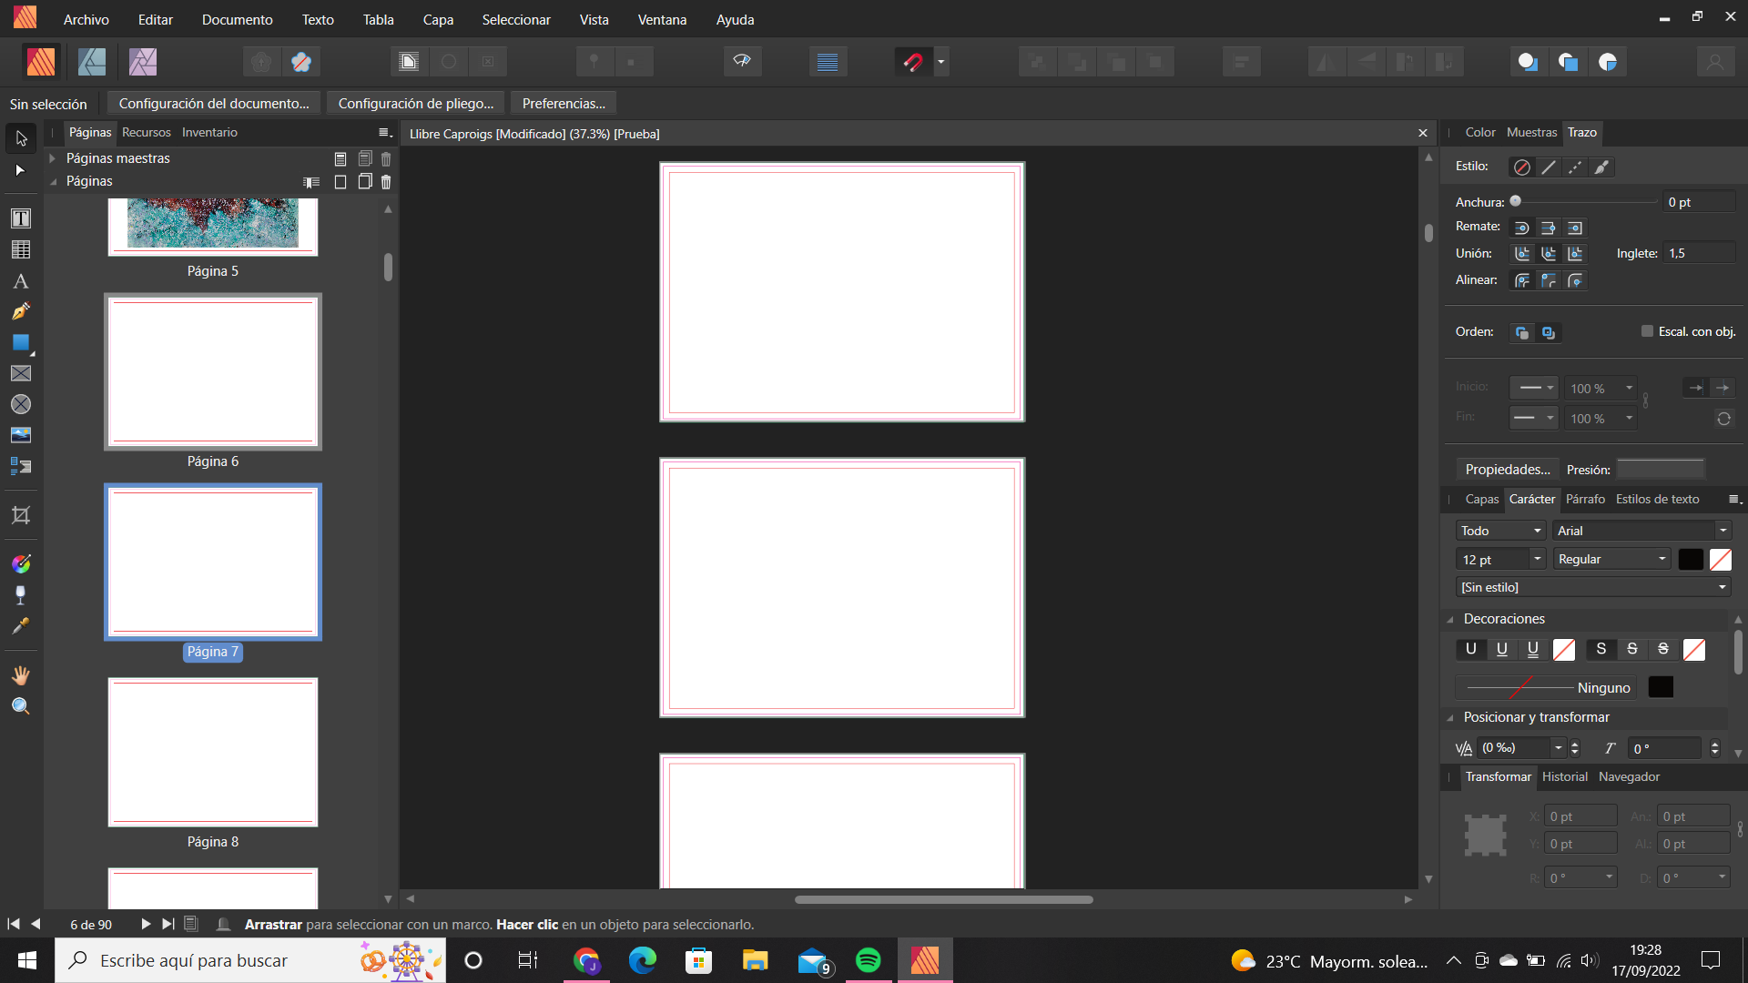The image size is (1748, 983).
Task: Switch to the Historial tab
Action: pyautogui.click(x=1564, y=777)
